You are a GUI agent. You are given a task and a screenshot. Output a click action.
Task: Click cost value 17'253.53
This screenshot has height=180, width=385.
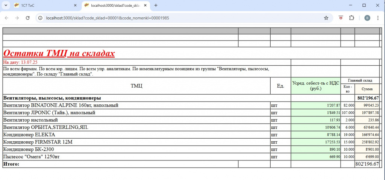[333, 142]
